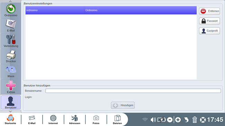
Task: Click the Hinzufügen button
Action: tap(123, 105)
